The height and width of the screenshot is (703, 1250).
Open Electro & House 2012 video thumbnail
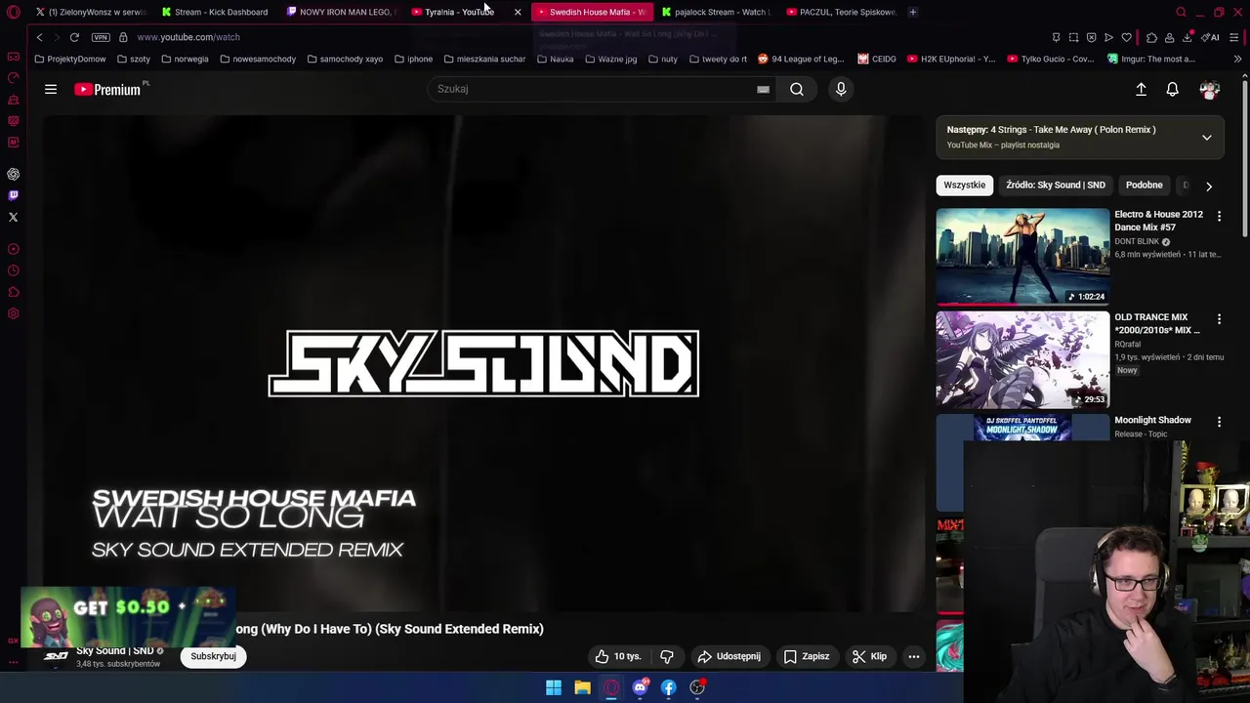point(1022,256)
